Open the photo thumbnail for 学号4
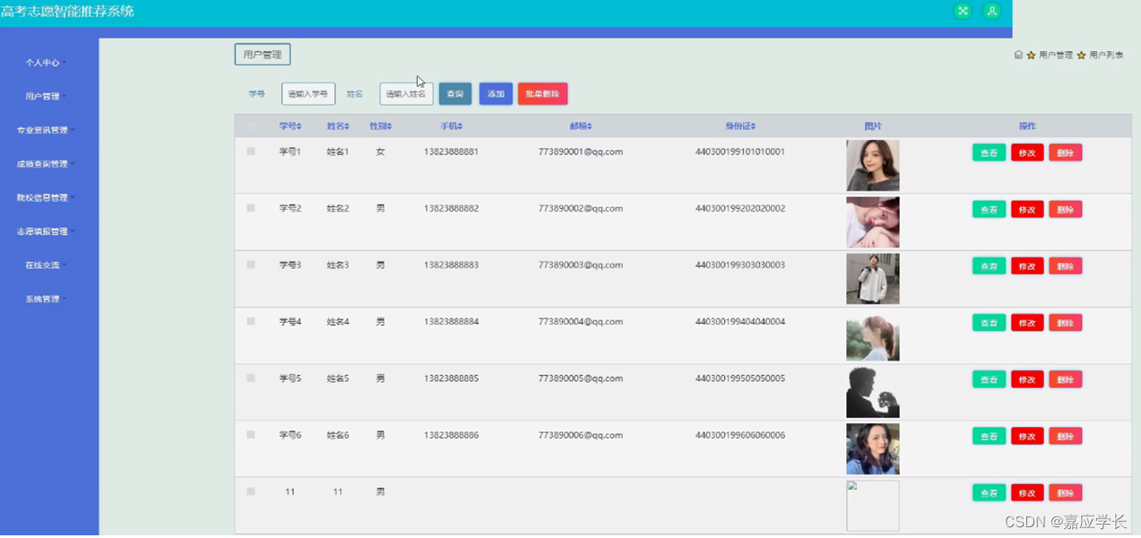Viewport: 1141px width, 538px height. 872,335
